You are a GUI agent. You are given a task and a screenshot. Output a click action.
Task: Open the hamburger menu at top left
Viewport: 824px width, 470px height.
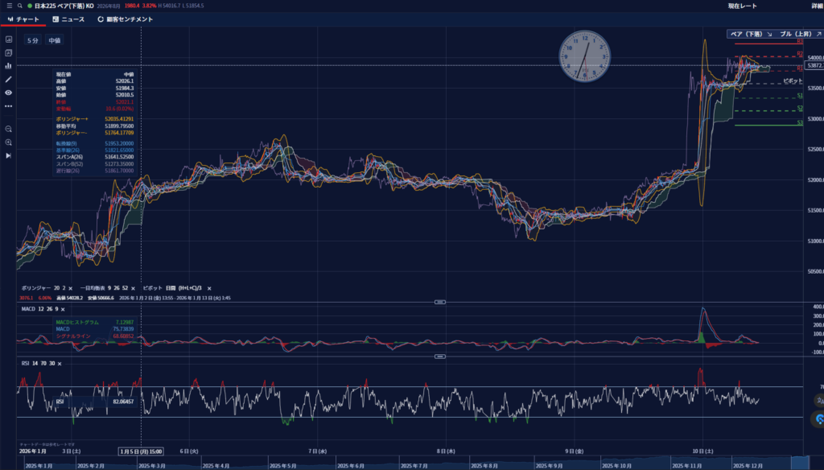pos(9,6)
